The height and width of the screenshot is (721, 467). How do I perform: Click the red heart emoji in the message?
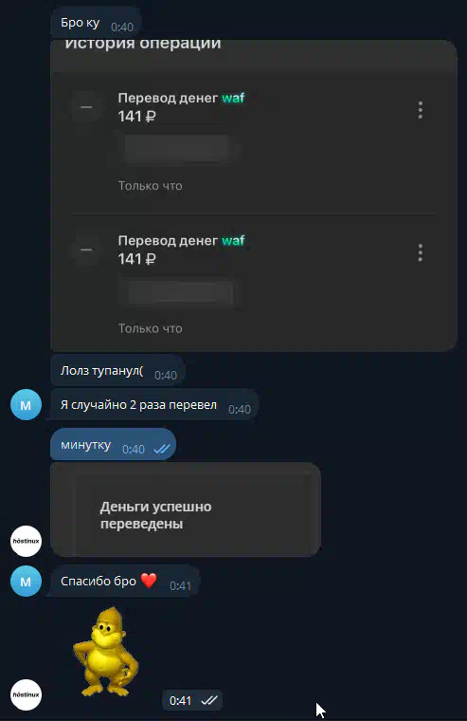click(149, 581)
